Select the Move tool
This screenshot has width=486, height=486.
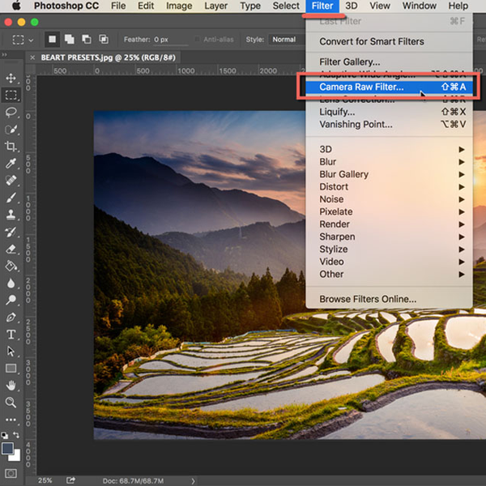(x=11, y=78)
